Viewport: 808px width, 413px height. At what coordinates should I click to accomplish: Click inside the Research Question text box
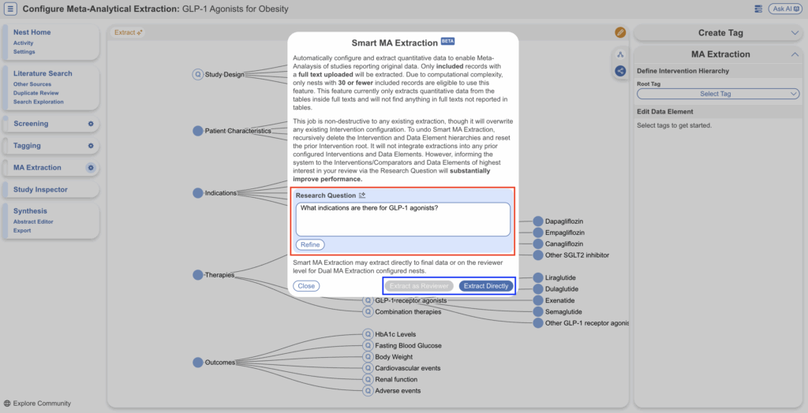click(x=402, y=219)
